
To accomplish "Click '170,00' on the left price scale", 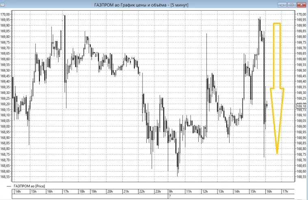I will coord(5,14).
